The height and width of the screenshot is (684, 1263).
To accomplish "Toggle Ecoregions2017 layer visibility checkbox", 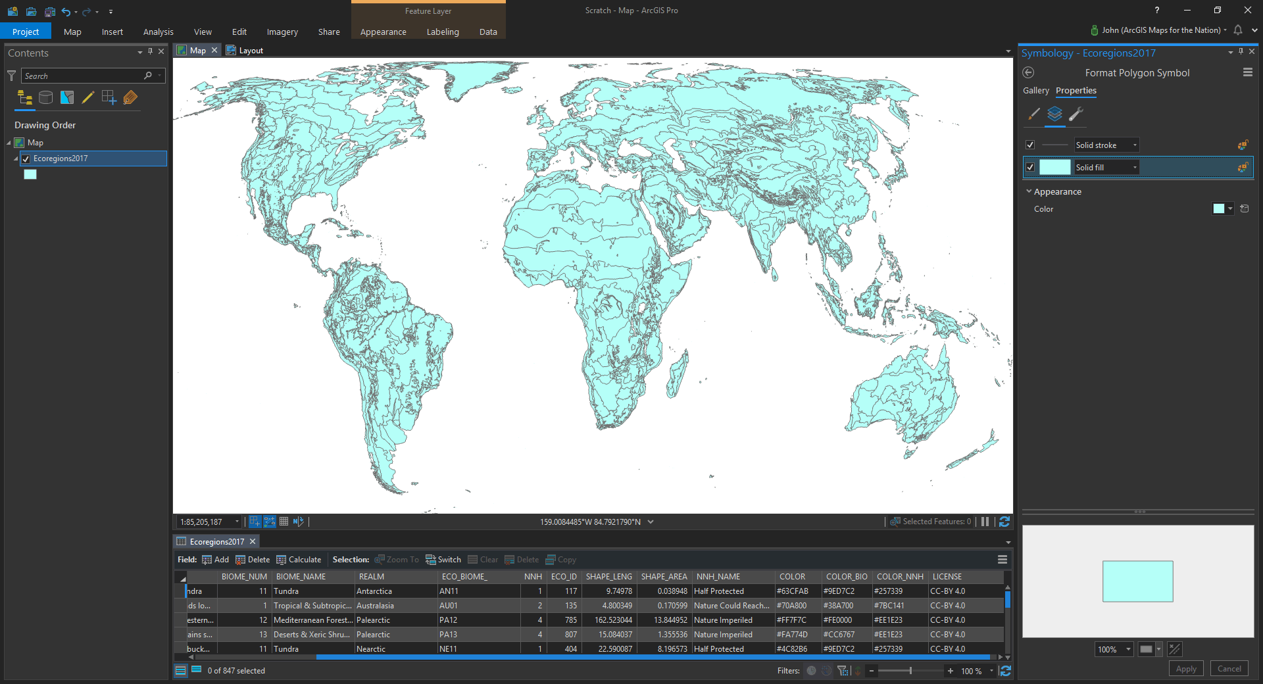I will pos(26,159).
